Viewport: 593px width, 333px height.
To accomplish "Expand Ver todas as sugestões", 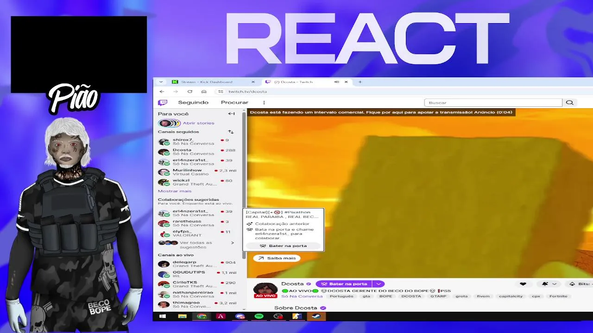I will (x=196, y=245).
